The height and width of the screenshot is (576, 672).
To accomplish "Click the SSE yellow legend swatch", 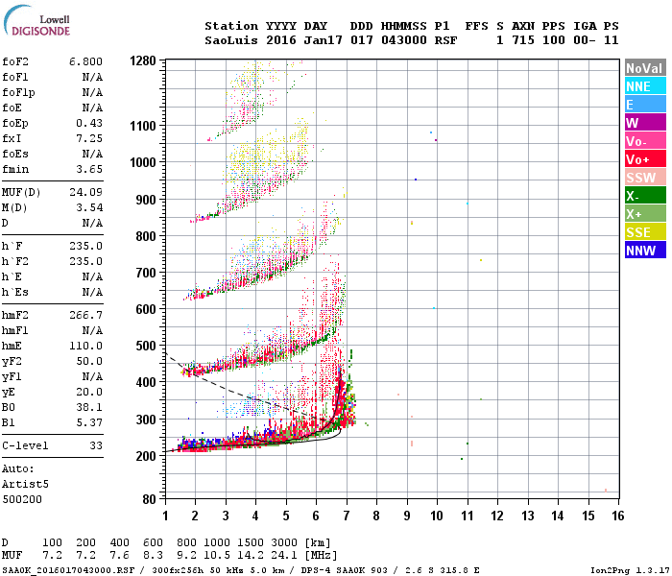I will 645,232.
